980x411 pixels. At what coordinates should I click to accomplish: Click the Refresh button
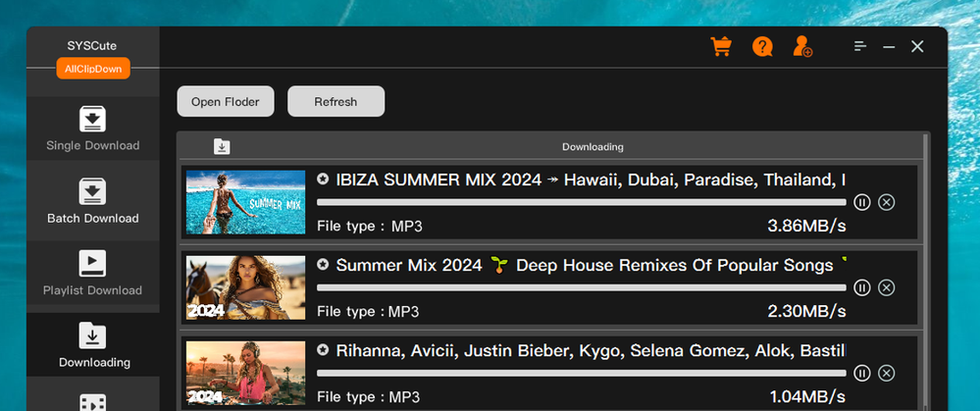click(x=335, y=101)
